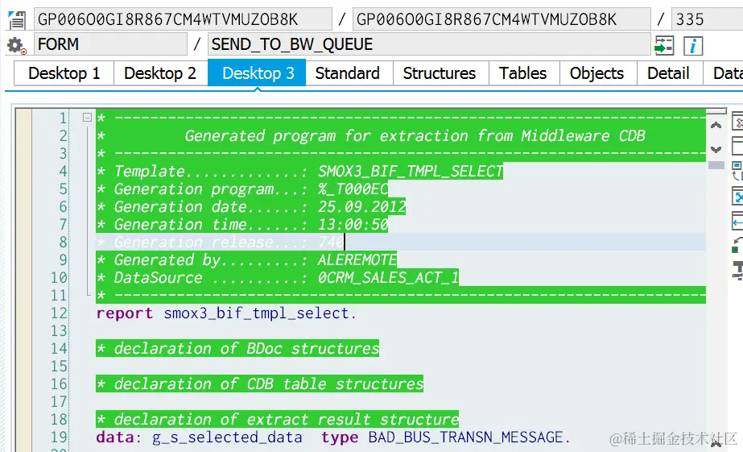This screenshot has width=743, height=452.
Task: Click the second GP006O0GI8R867CM4WTVMUZOB8K include field
Action: pos(502,19)
